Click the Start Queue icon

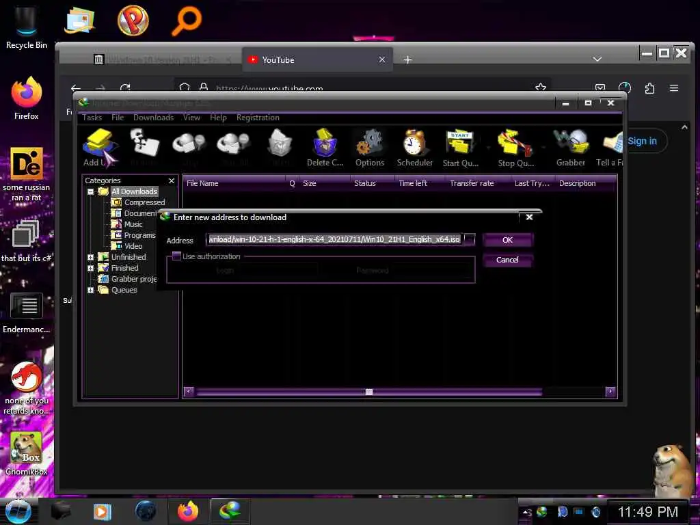click(460, 148)
